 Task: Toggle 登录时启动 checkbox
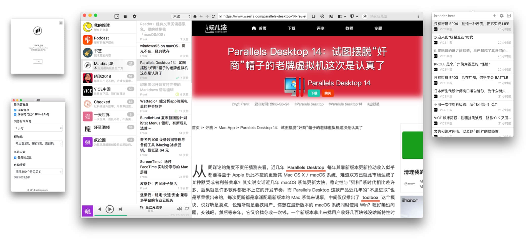coord(15,158)
